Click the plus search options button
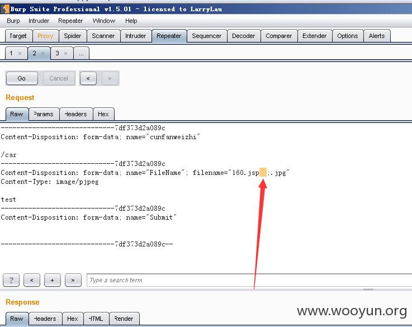The width and height of the screenshot is (412, 327). 53,280
